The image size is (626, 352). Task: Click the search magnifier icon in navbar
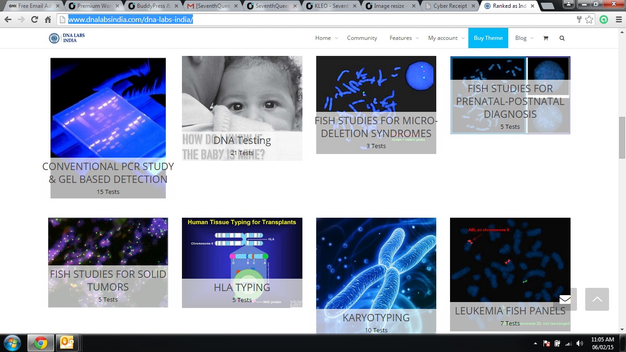[x=562, y=38]
